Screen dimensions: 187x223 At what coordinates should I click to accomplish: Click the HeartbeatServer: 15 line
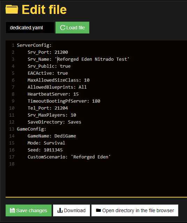pyautogui.click(x=53, y=94)
